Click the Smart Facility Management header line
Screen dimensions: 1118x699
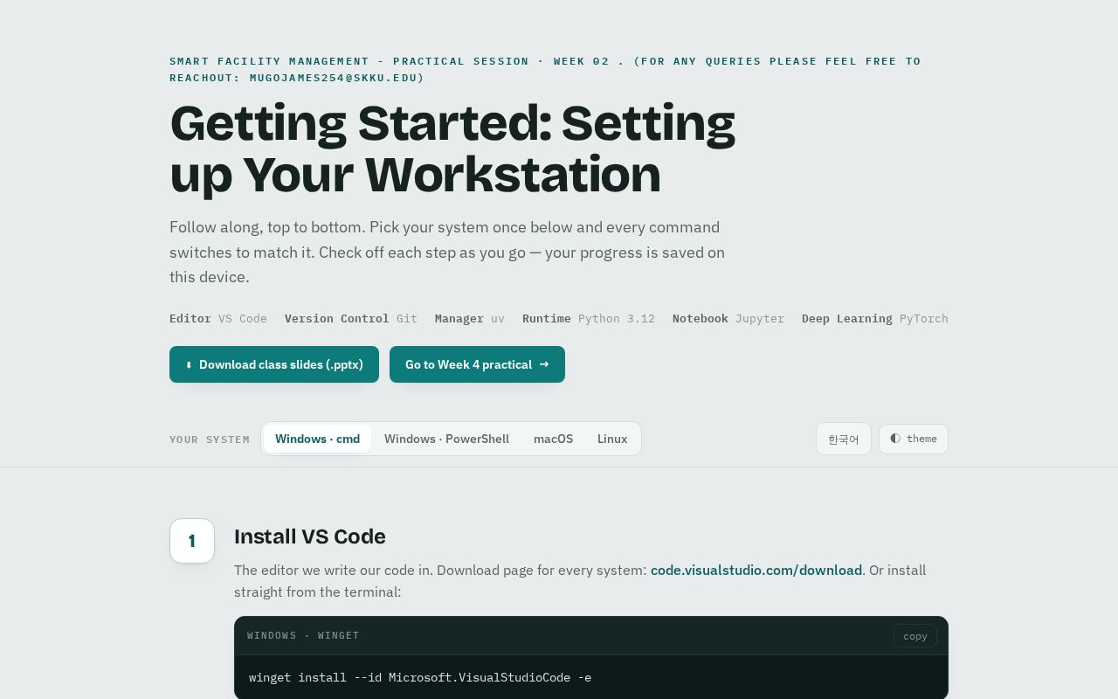[545, 69]
